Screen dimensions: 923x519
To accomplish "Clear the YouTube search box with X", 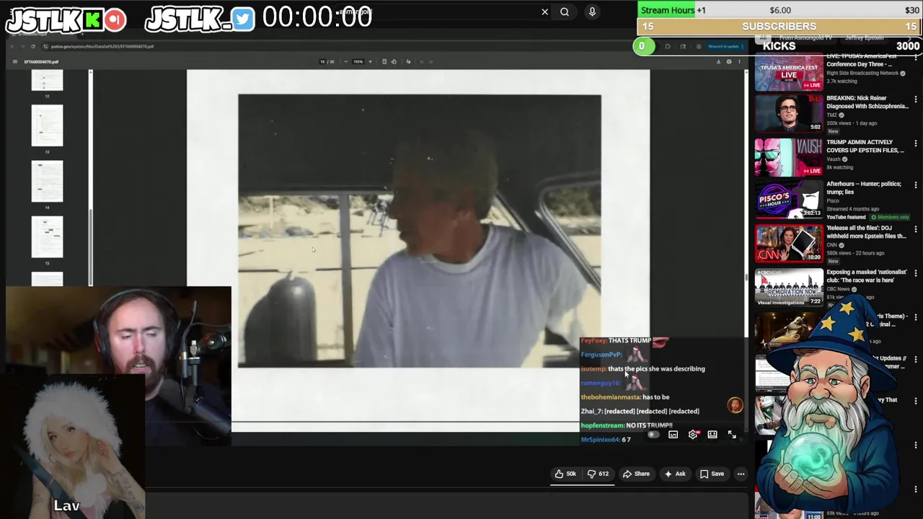I will point(544,12).
